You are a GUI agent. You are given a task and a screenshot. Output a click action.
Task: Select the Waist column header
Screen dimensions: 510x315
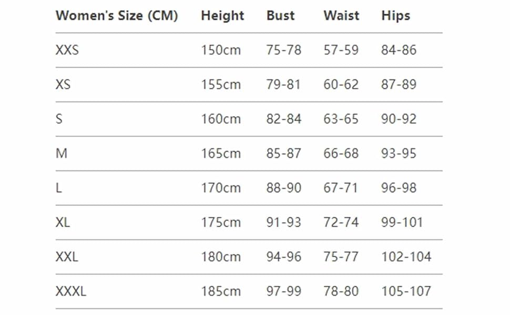pos(341,16)
